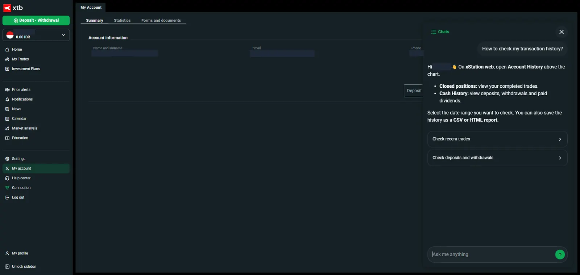Image resolution: width=580 pixels, height=275 pixels.
Task: Send chat message with green arrow button
Action: 560,255
